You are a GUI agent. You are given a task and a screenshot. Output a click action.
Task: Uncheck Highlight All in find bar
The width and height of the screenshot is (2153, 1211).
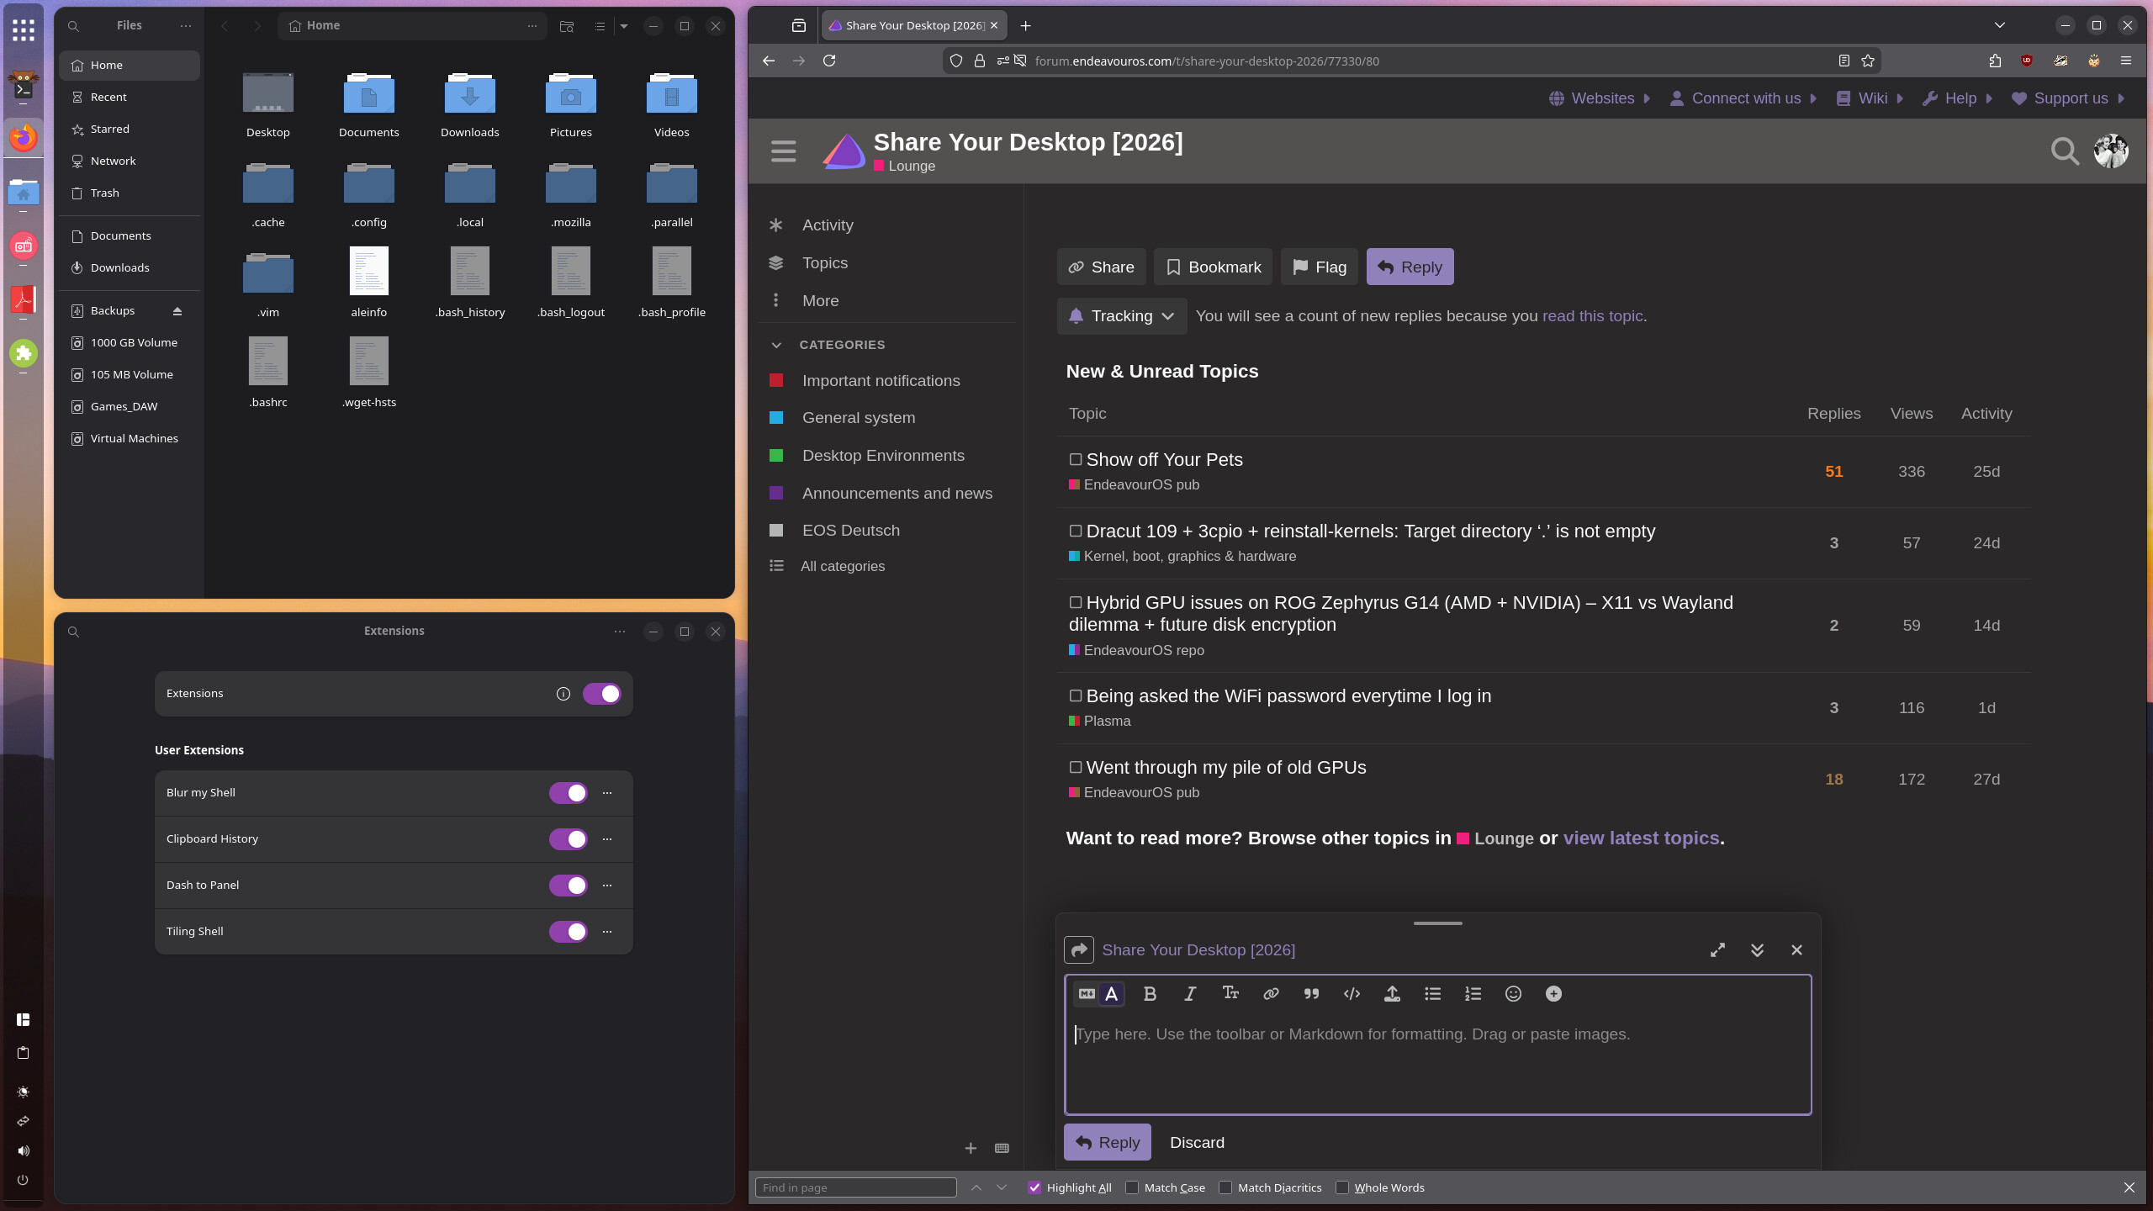[x=1034, y=1187]
